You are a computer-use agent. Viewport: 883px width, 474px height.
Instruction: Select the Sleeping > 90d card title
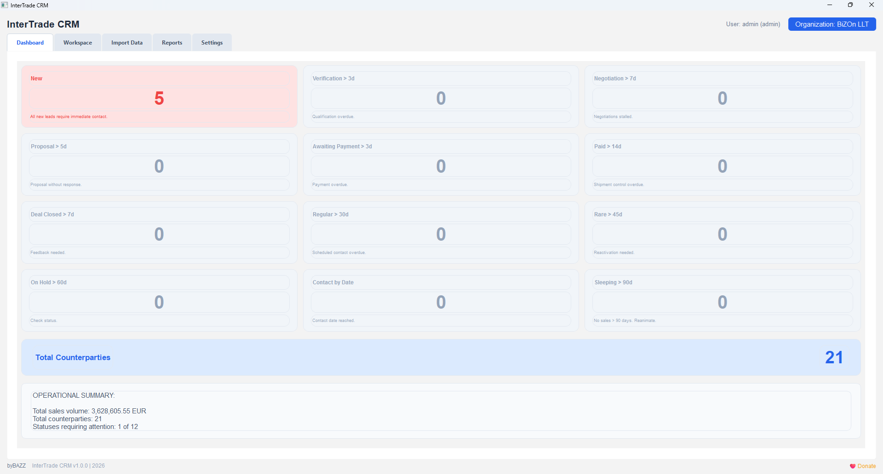click(614, 282)
